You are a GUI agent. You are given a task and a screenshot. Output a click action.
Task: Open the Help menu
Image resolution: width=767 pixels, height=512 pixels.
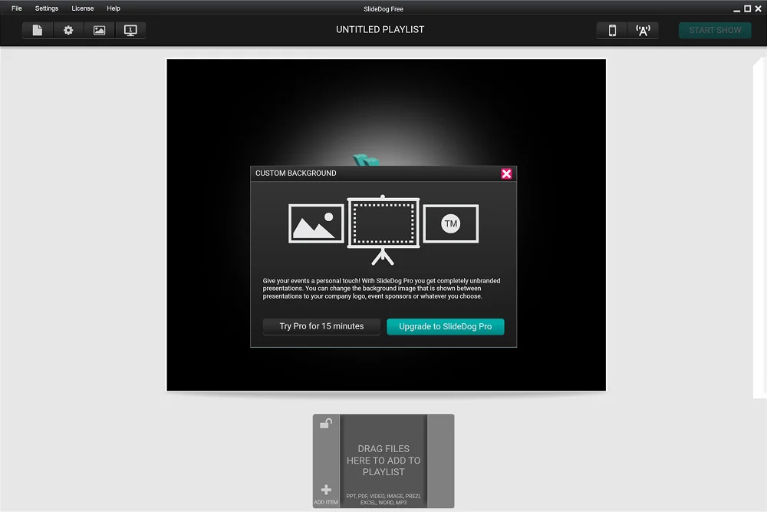click(x=114, y=8)
